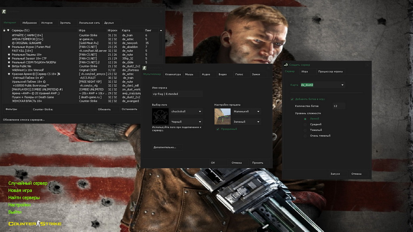Click shield icon beside Реальные Пацаны 18+
Image resolution: width=413 pixels, height=232 pixels.
coord(9,55)
